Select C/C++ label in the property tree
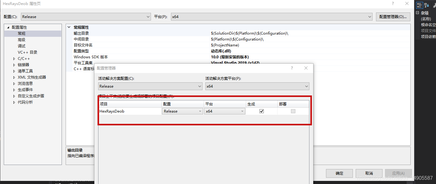This screenshot has height=184, width=436. [x=24, y=59]
